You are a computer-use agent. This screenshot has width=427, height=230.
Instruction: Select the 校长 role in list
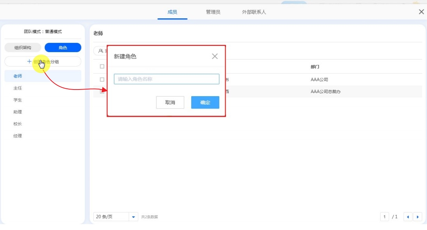(x=18, y=124)
